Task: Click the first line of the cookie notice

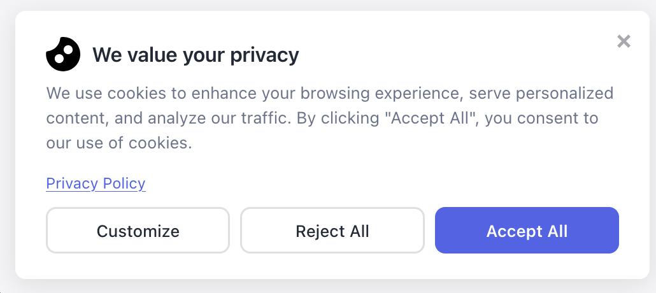Action: 330,94
